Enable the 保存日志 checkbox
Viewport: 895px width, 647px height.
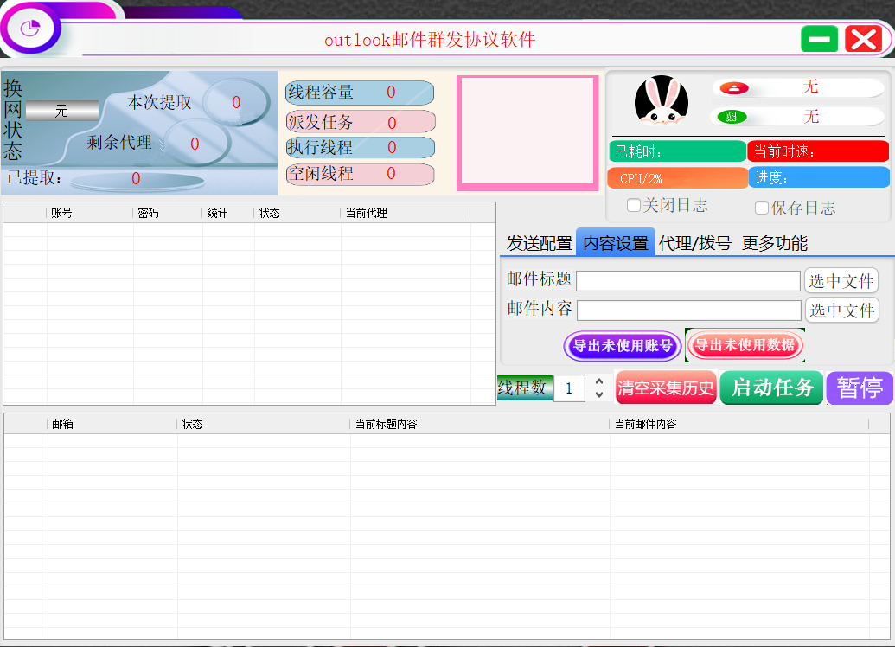click(762, 208)
